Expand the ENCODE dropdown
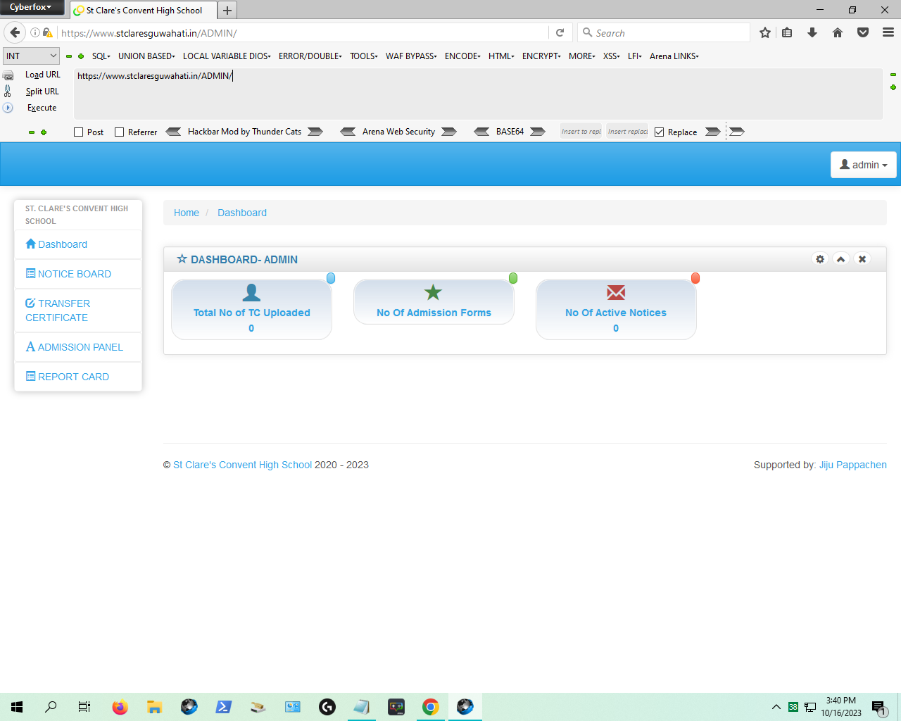 (462, 56)
